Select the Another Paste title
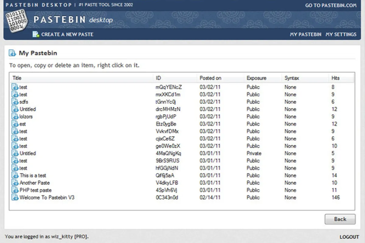Screen dimensions: 365x243 pyautogui.click(x=34, y=183)
